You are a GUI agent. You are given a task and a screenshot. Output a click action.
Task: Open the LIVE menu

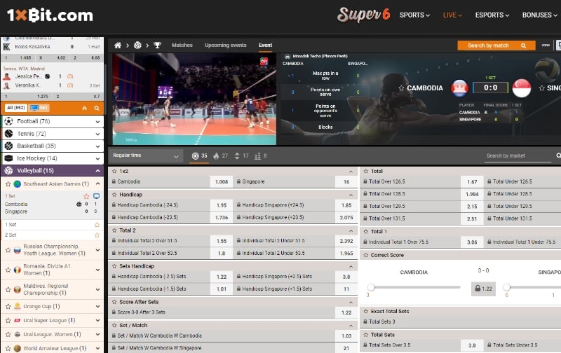(452, 15)
